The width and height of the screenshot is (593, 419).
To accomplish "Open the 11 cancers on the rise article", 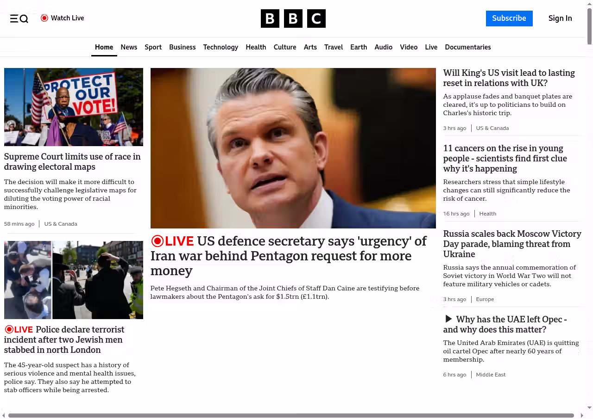I will pyautogui.click(x=505, y=158).
